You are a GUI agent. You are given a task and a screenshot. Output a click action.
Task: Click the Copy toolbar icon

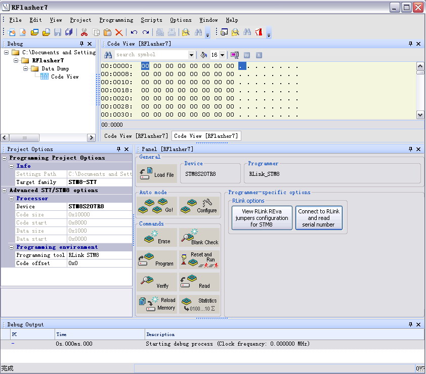coord(96,32)
